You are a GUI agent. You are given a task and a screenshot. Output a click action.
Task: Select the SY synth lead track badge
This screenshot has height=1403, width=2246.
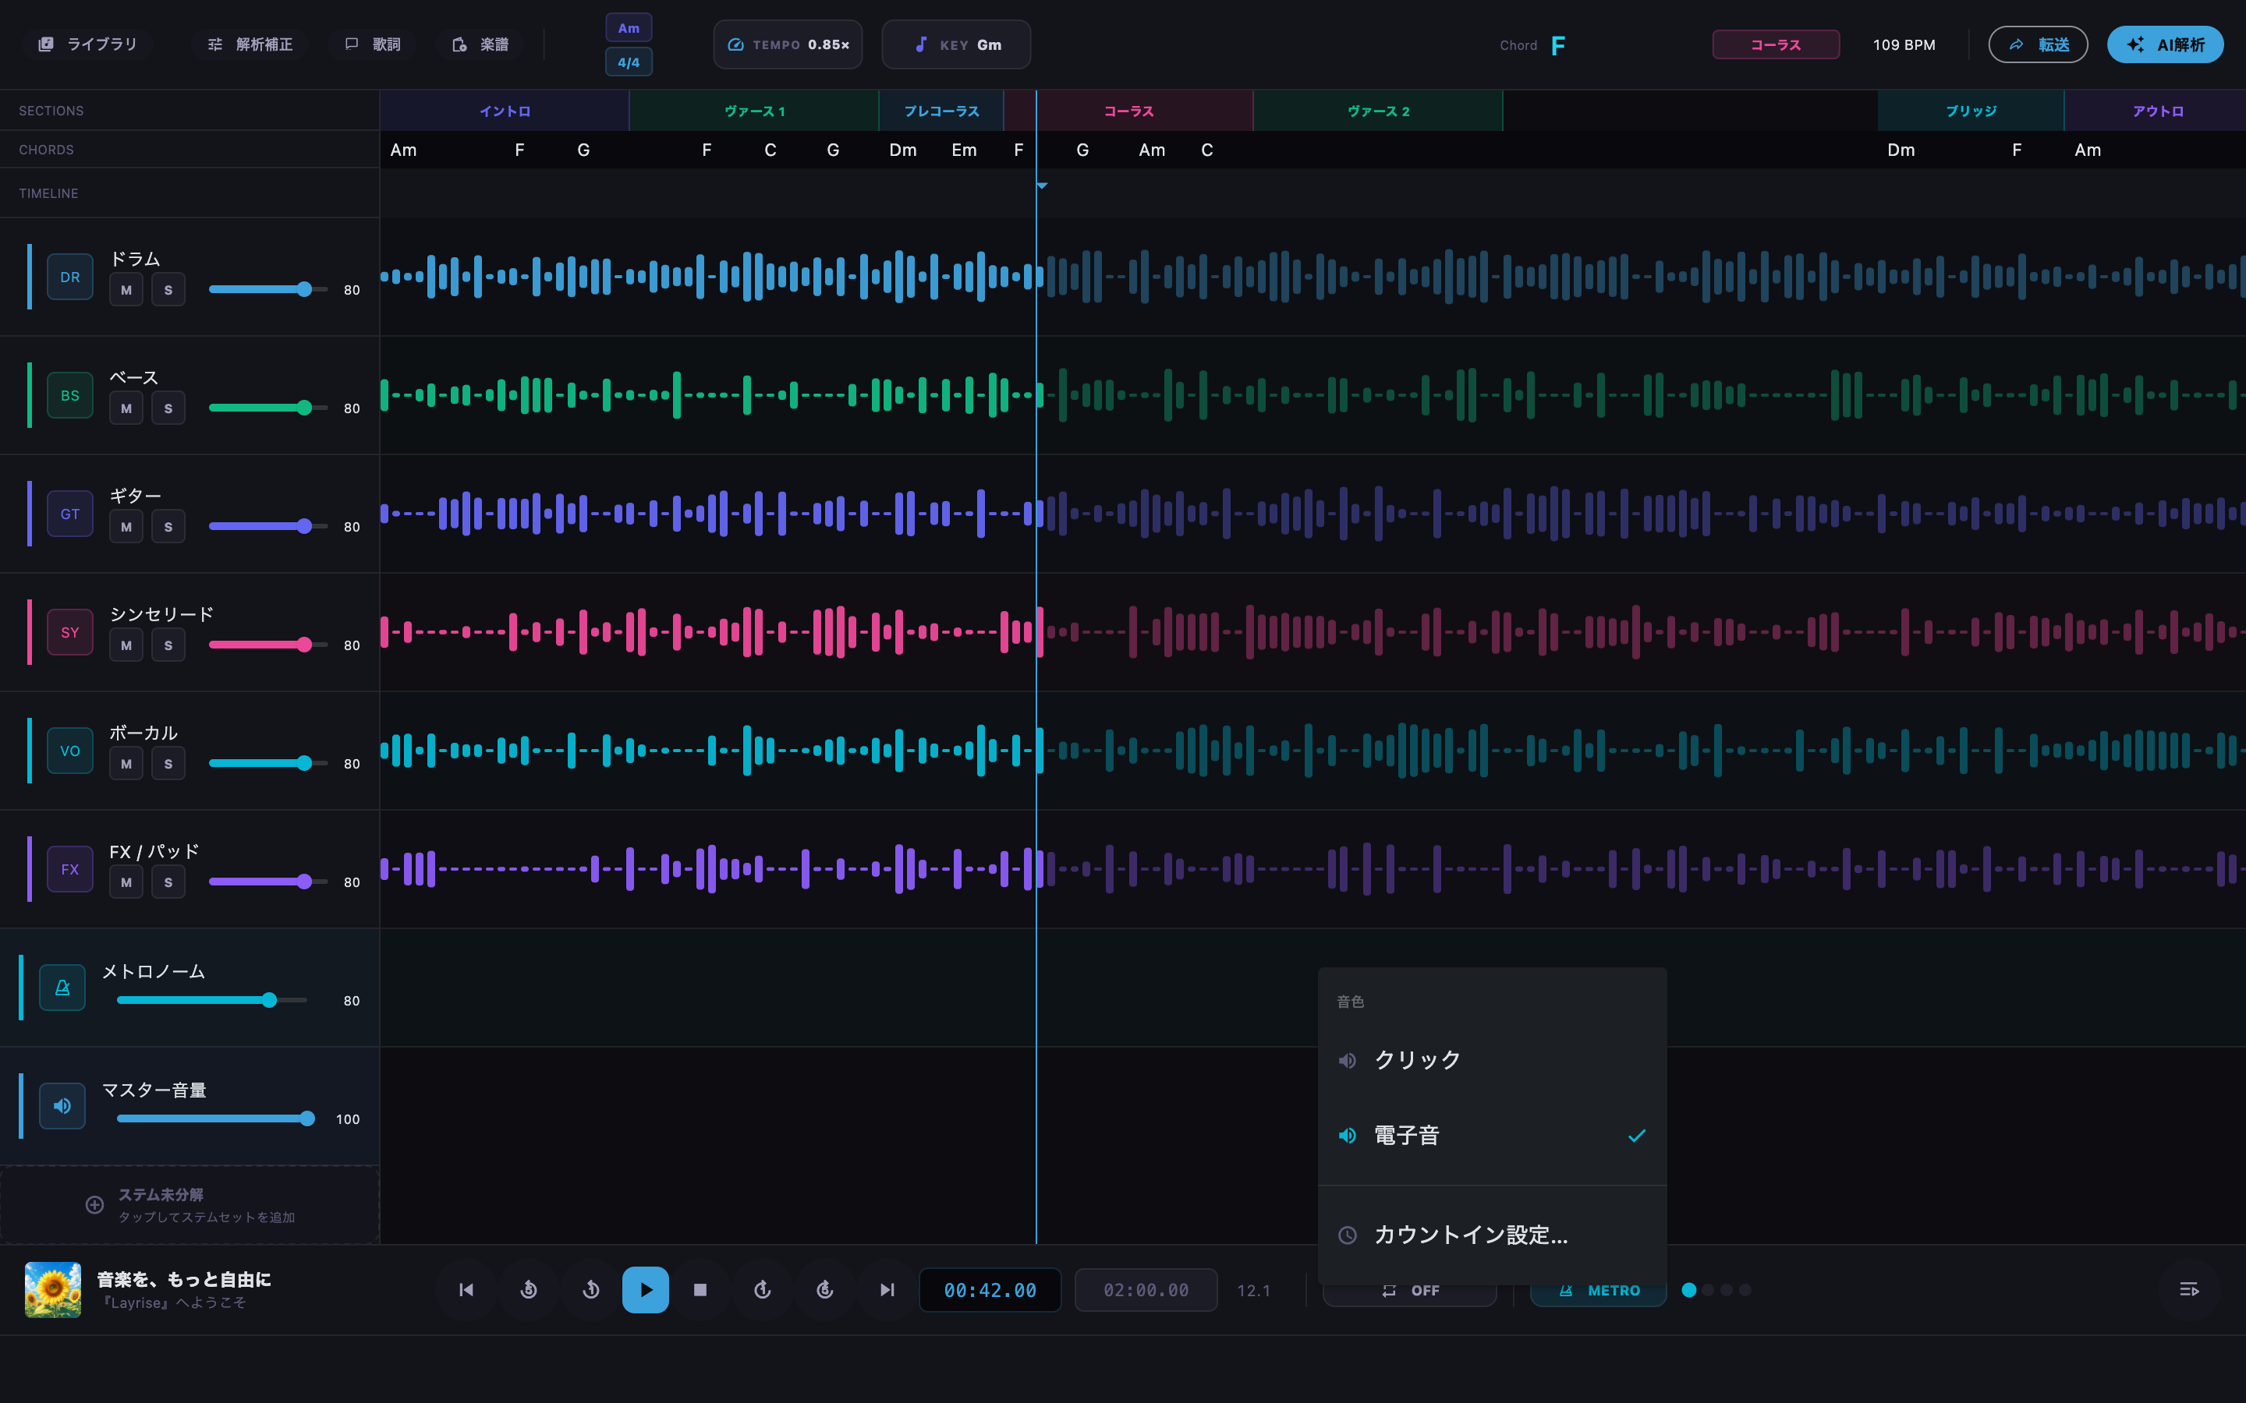click(69, 633)
